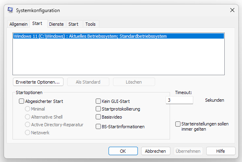Click the Timeout seconds input field

coord(179,100)
